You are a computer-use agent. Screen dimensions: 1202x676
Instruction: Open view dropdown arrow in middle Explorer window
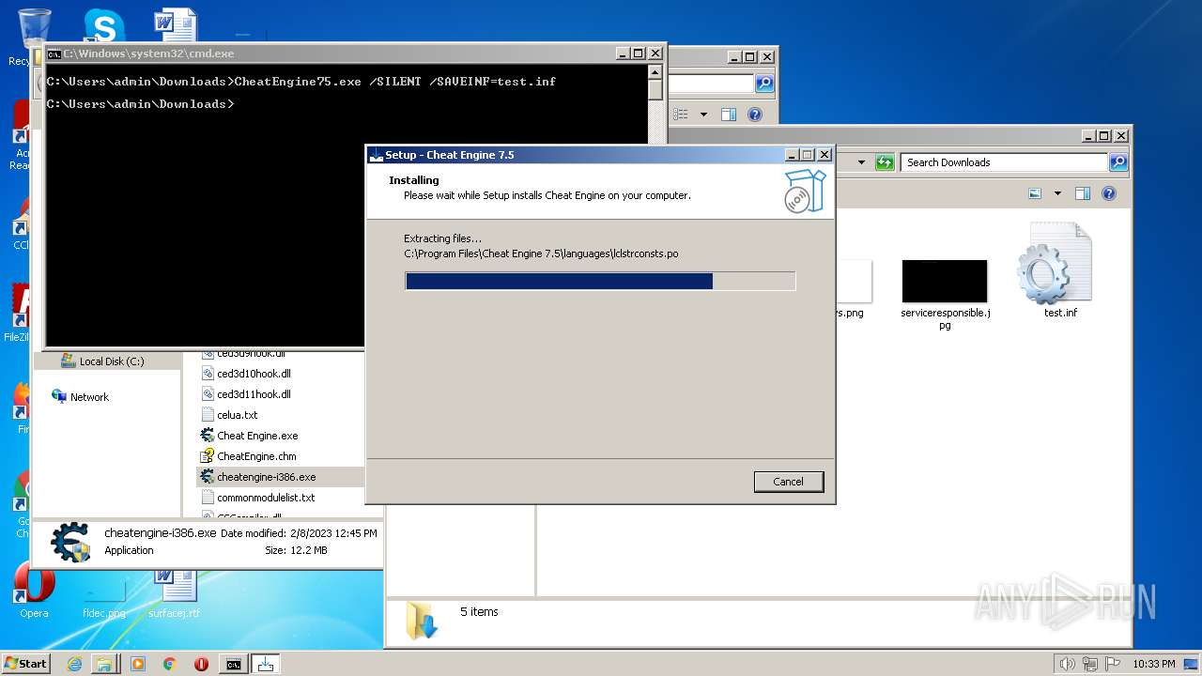703,115
